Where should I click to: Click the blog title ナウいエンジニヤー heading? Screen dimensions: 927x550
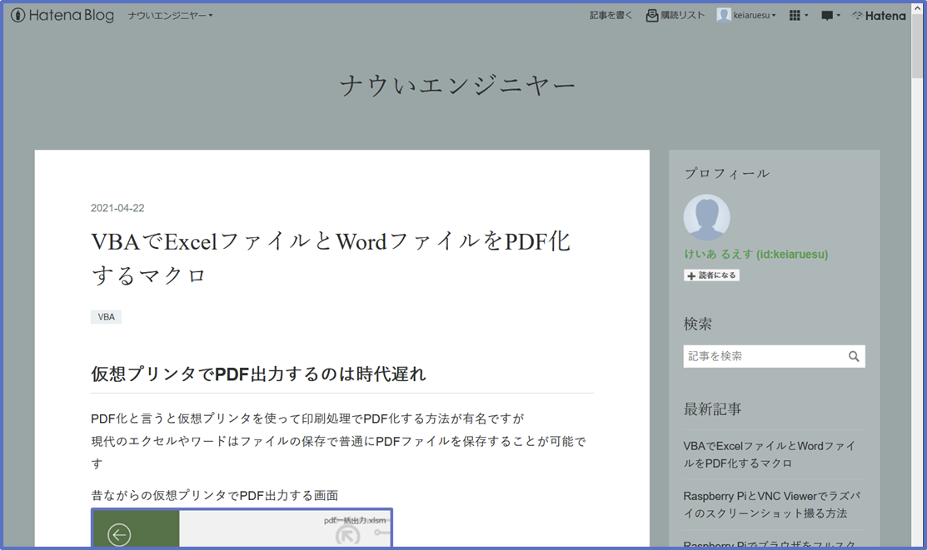[458, 83]
